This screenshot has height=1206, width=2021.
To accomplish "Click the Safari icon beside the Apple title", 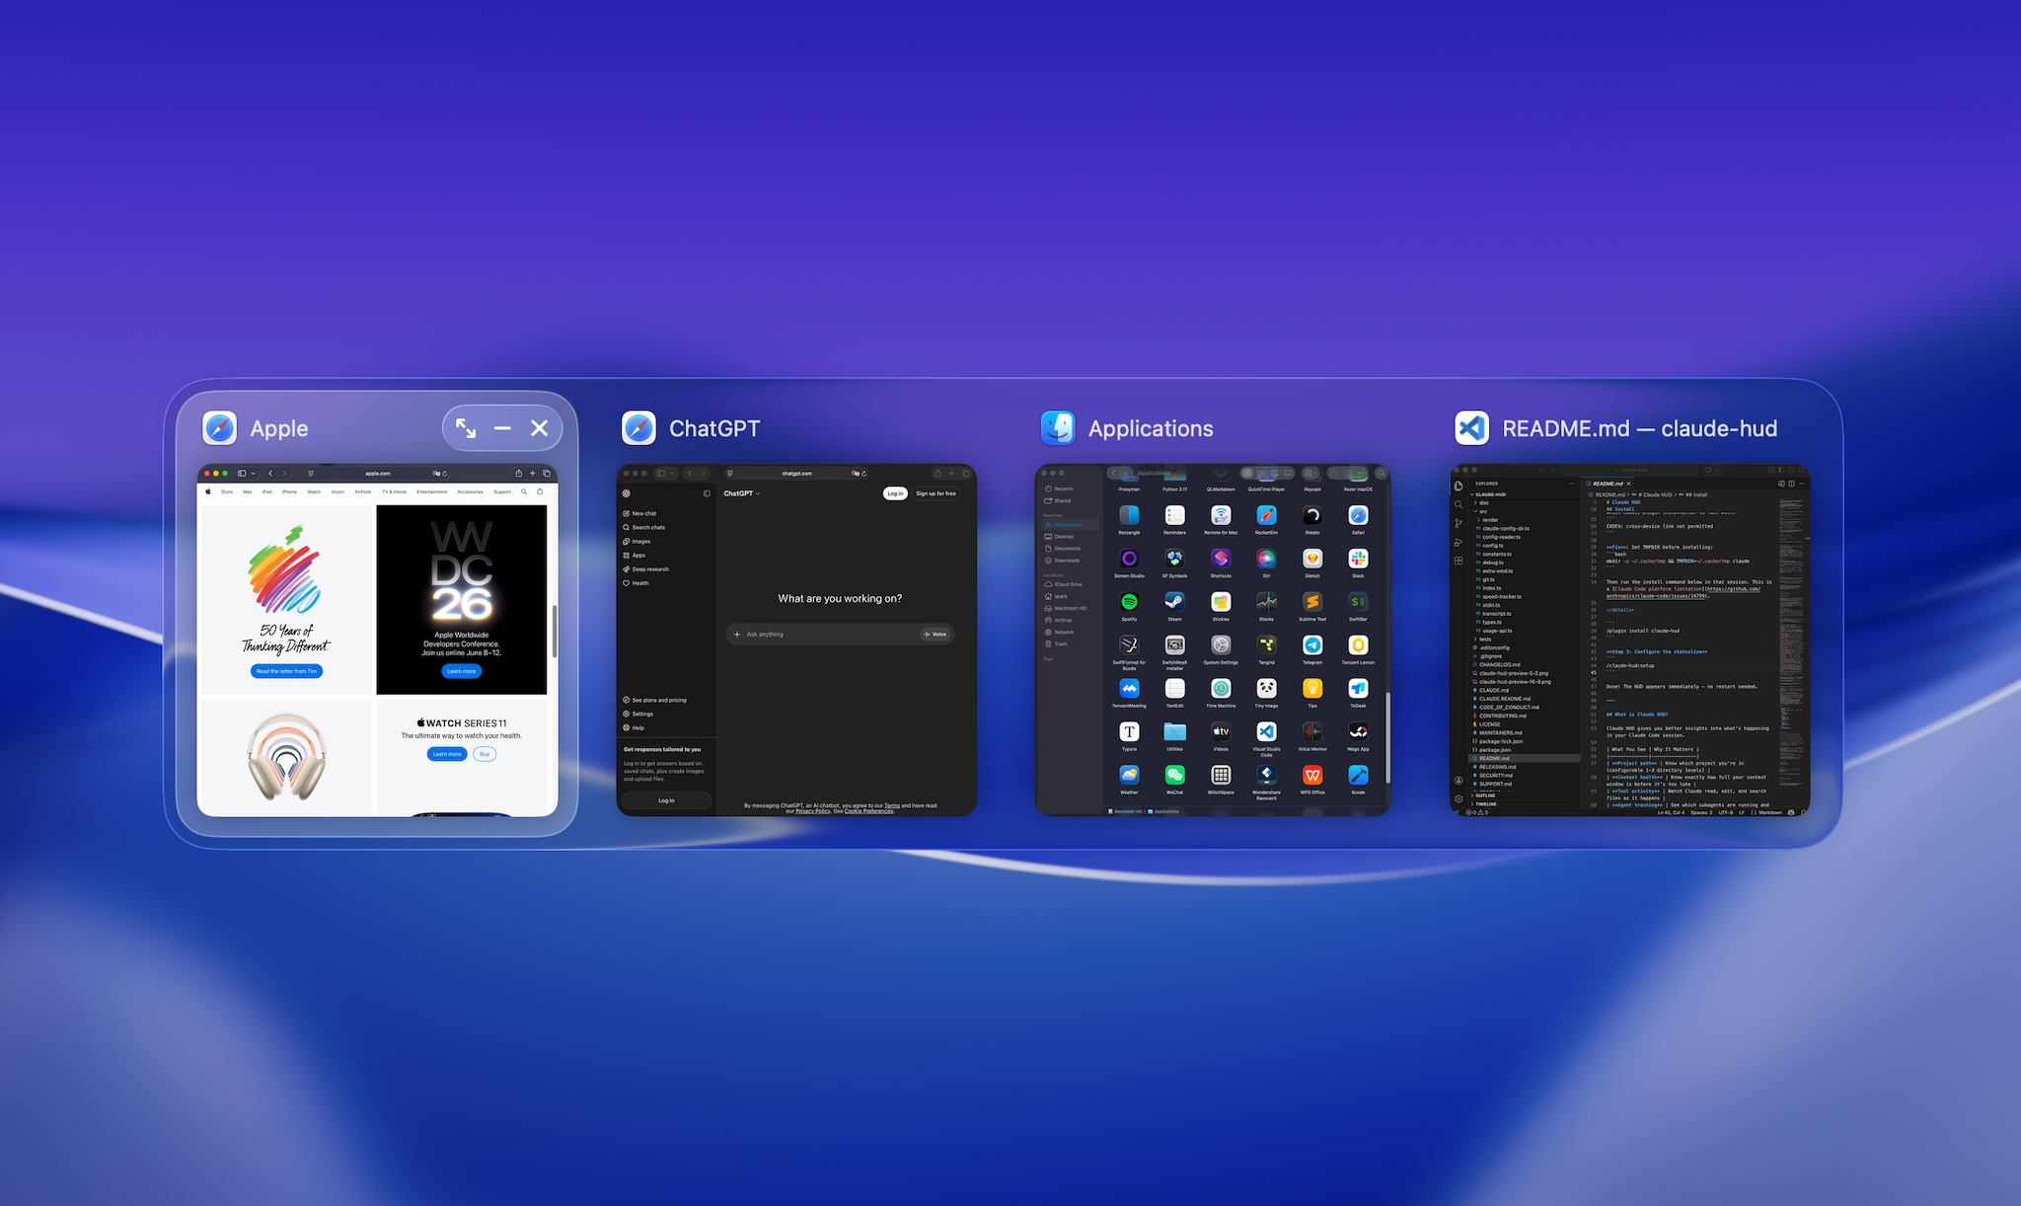I will (x=219, y=428).
